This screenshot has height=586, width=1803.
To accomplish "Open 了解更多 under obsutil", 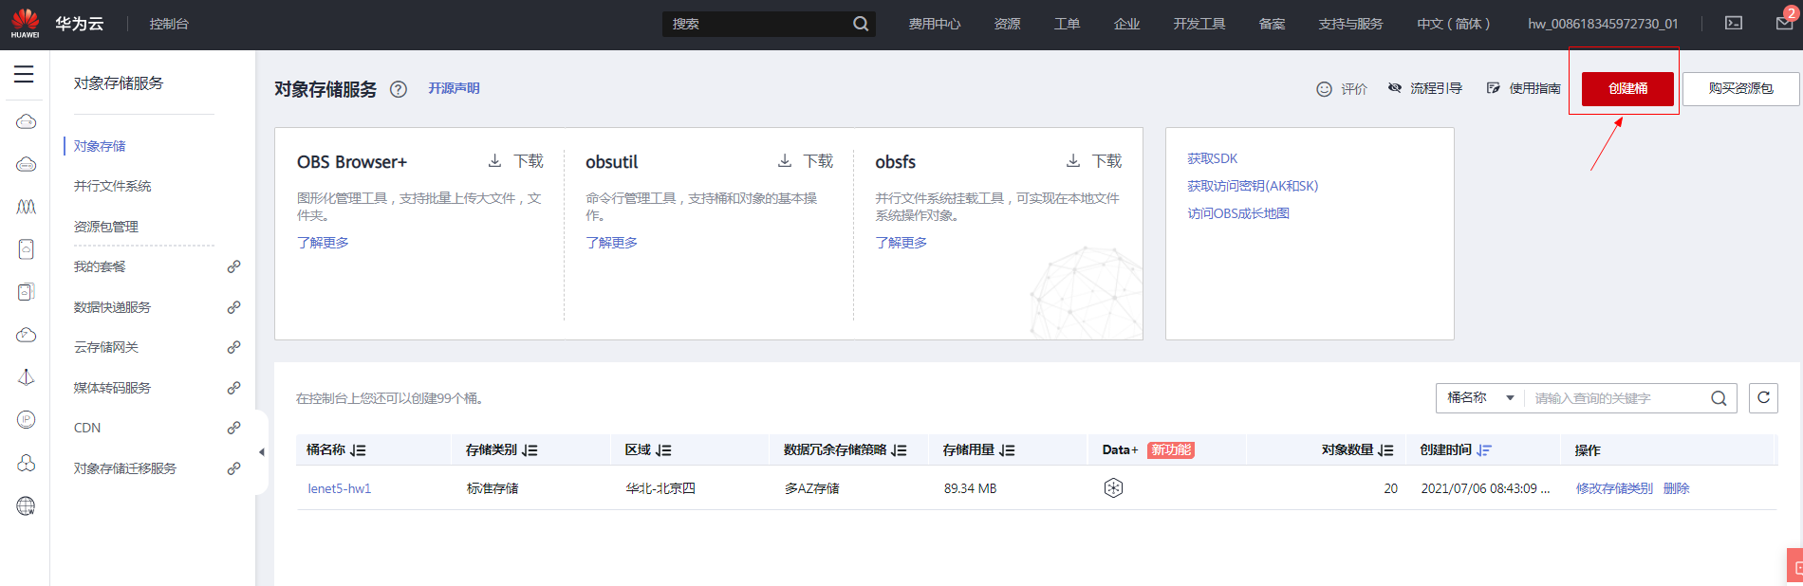I will tap(611, 243).
